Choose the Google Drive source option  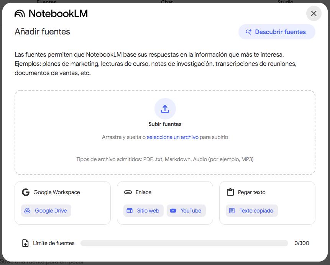tap(46, 211)
